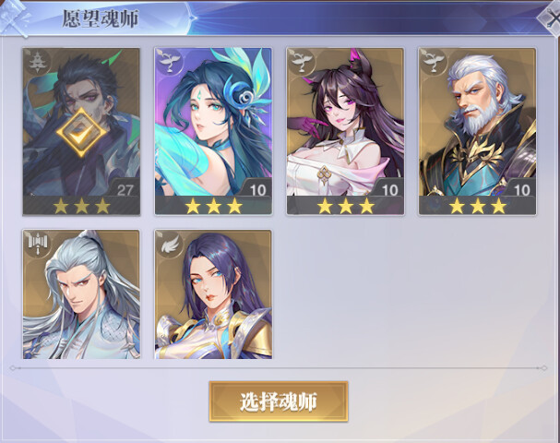Select the teal-haired woman character card
This screenshot has width=560, height=443.
[213, 131]
